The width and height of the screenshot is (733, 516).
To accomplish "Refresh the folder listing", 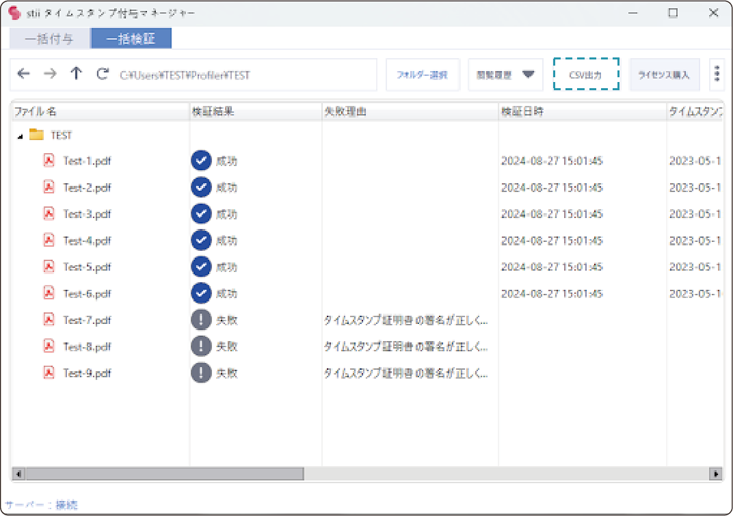I will [103, 74].
